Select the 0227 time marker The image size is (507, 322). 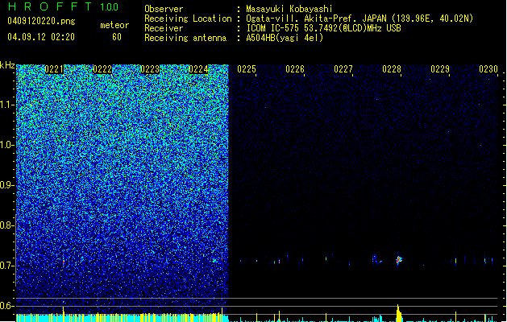pyautogui.click(x=343, y=69)
